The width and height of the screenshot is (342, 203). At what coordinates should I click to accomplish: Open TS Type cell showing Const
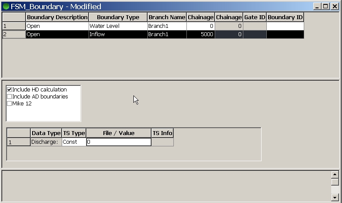point(73,142)
